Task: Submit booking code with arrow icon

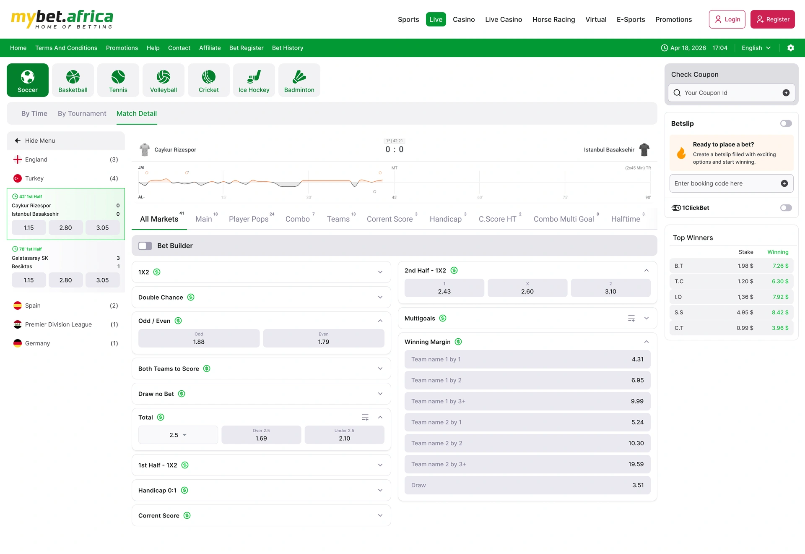Action: (x=784, y=183)
